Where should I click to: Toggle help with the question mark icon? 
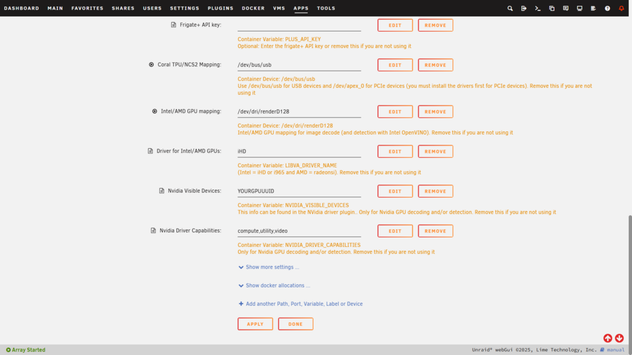(607, 8)
